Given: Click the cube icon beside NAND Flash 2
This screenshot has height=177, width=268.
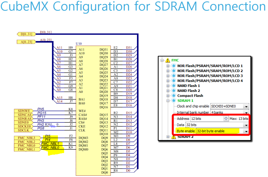Looking at the screenshot, I should tap(174, 91).
